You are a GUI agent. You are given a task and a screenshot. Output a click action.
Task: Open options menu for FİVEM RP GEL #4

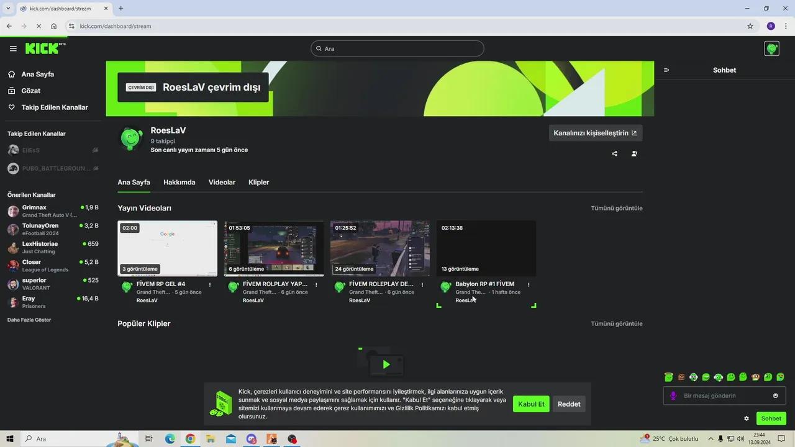(x=210, y=285)
